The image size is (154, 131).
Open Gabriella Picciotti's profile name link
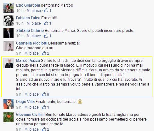(31, 43)
